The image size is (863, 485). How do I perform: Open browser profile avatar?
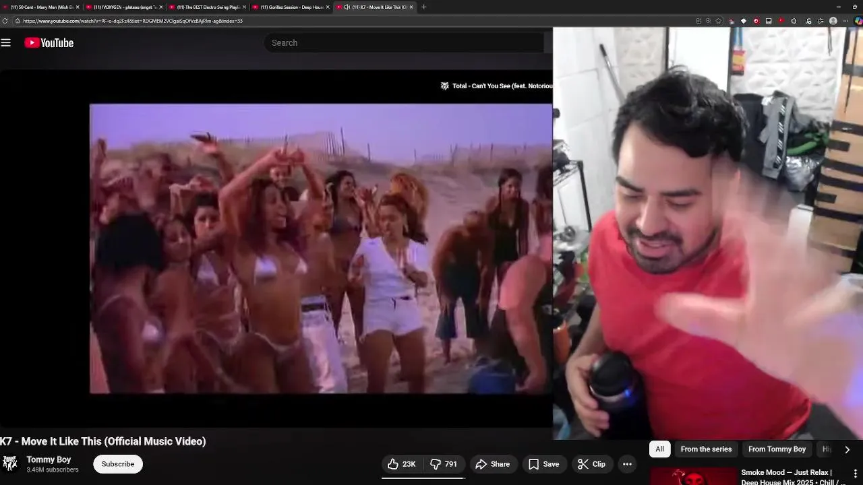pos(833,21)
